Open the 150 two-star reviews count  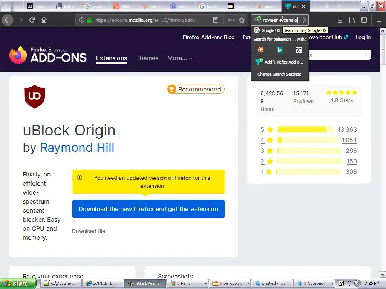352,161
